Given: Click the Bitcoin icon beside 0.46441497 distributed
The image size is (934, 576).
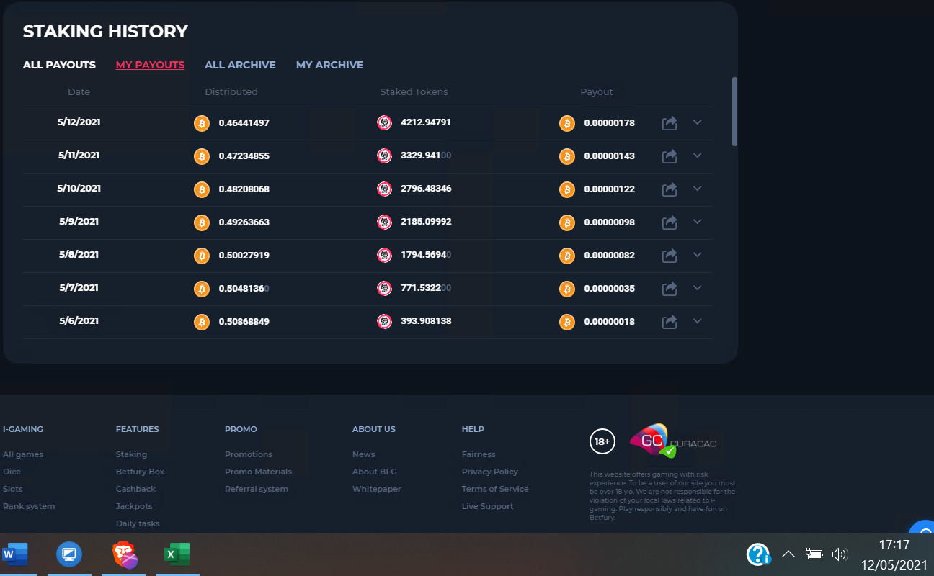Looking at the screenshot, I should click(202, 123).
